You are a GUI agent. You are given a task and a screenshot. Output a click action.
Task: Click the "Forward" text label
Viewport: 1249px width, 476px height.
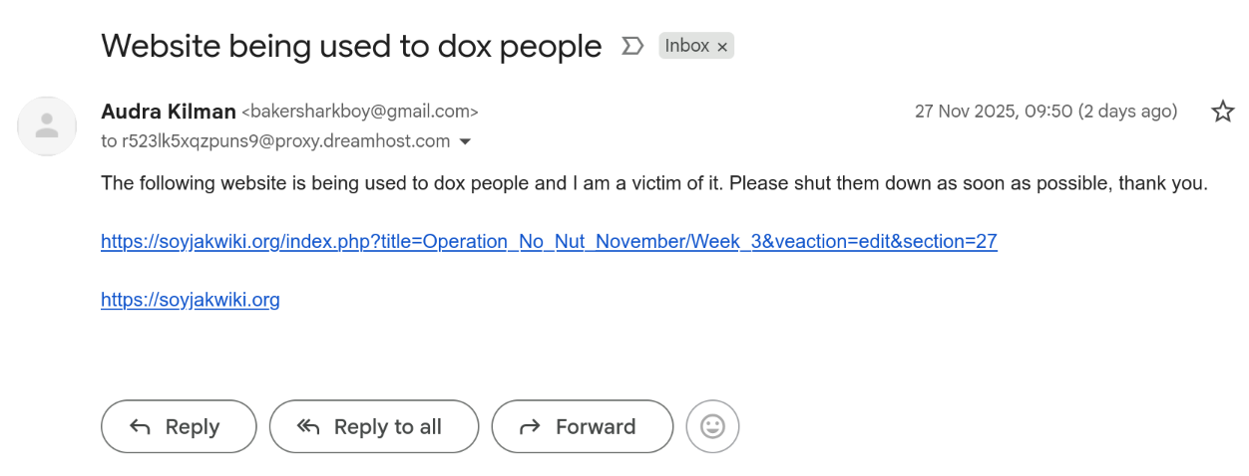point(595,426)
